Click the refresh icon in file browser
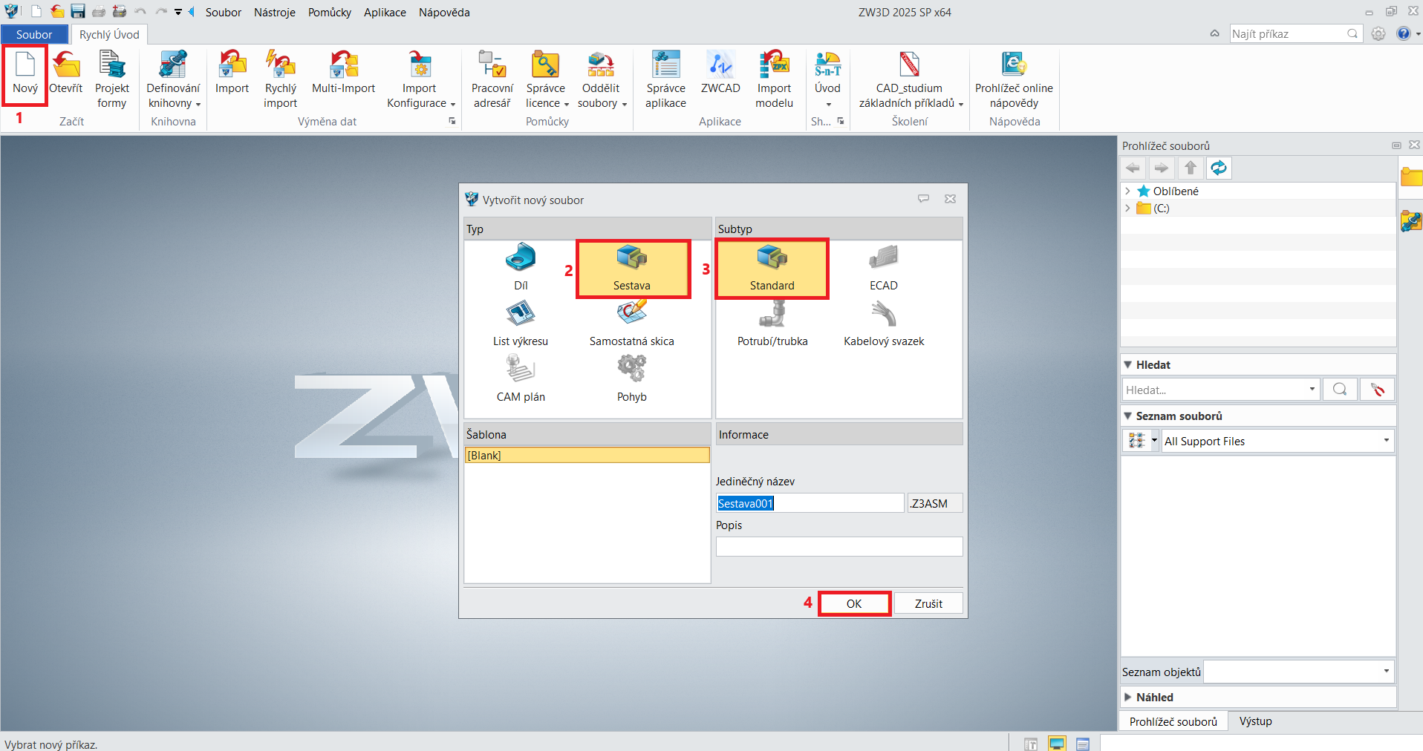Screen dimensions: 1423x751 click(1218, 168)
